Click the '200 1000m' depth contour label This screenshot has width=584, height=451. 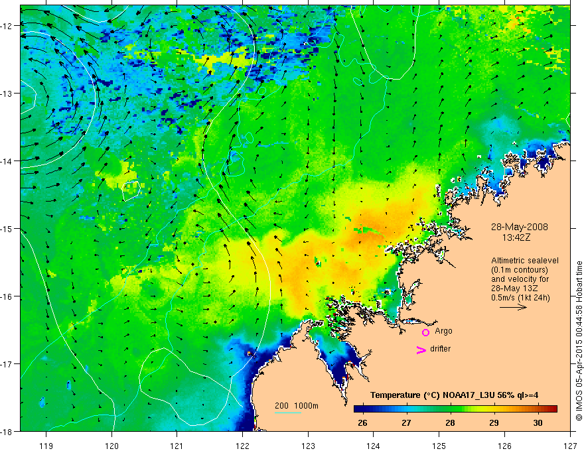coord(297,406)
